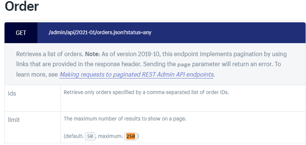Viewport: 306px width, 145px height.
Task: Click the status=any query string
Action: click(139, 33)
